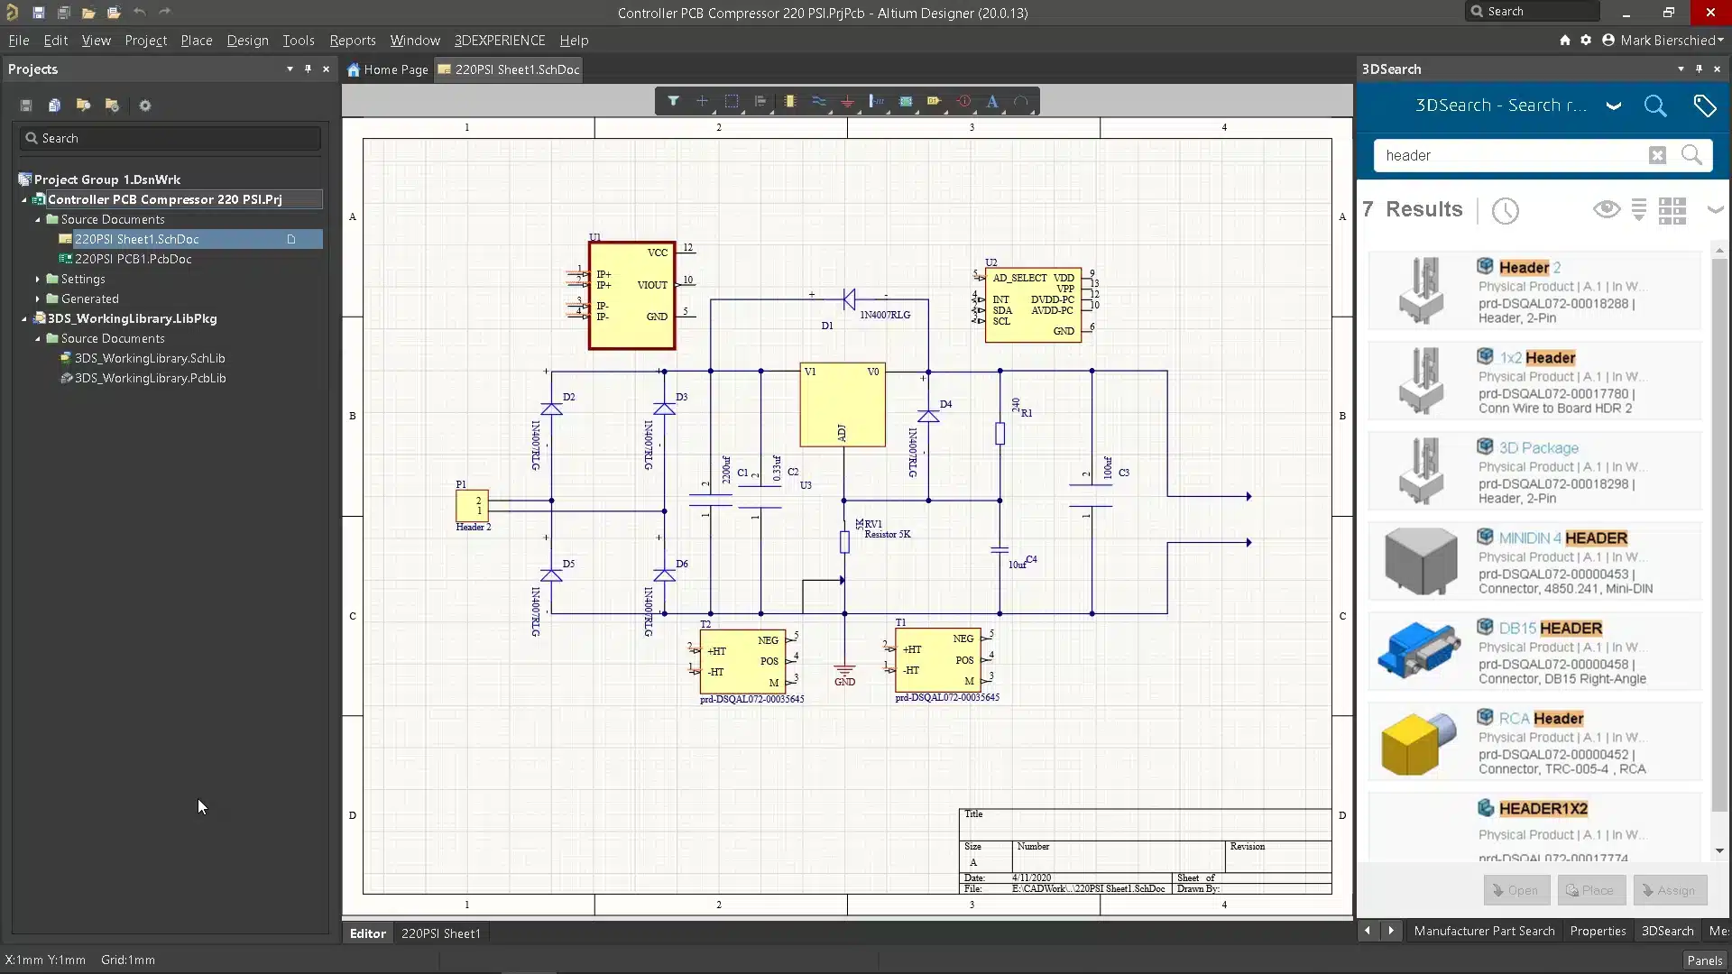Screen dimensions: 1732x974
Task: Open the Place menu
Action: 196,41
